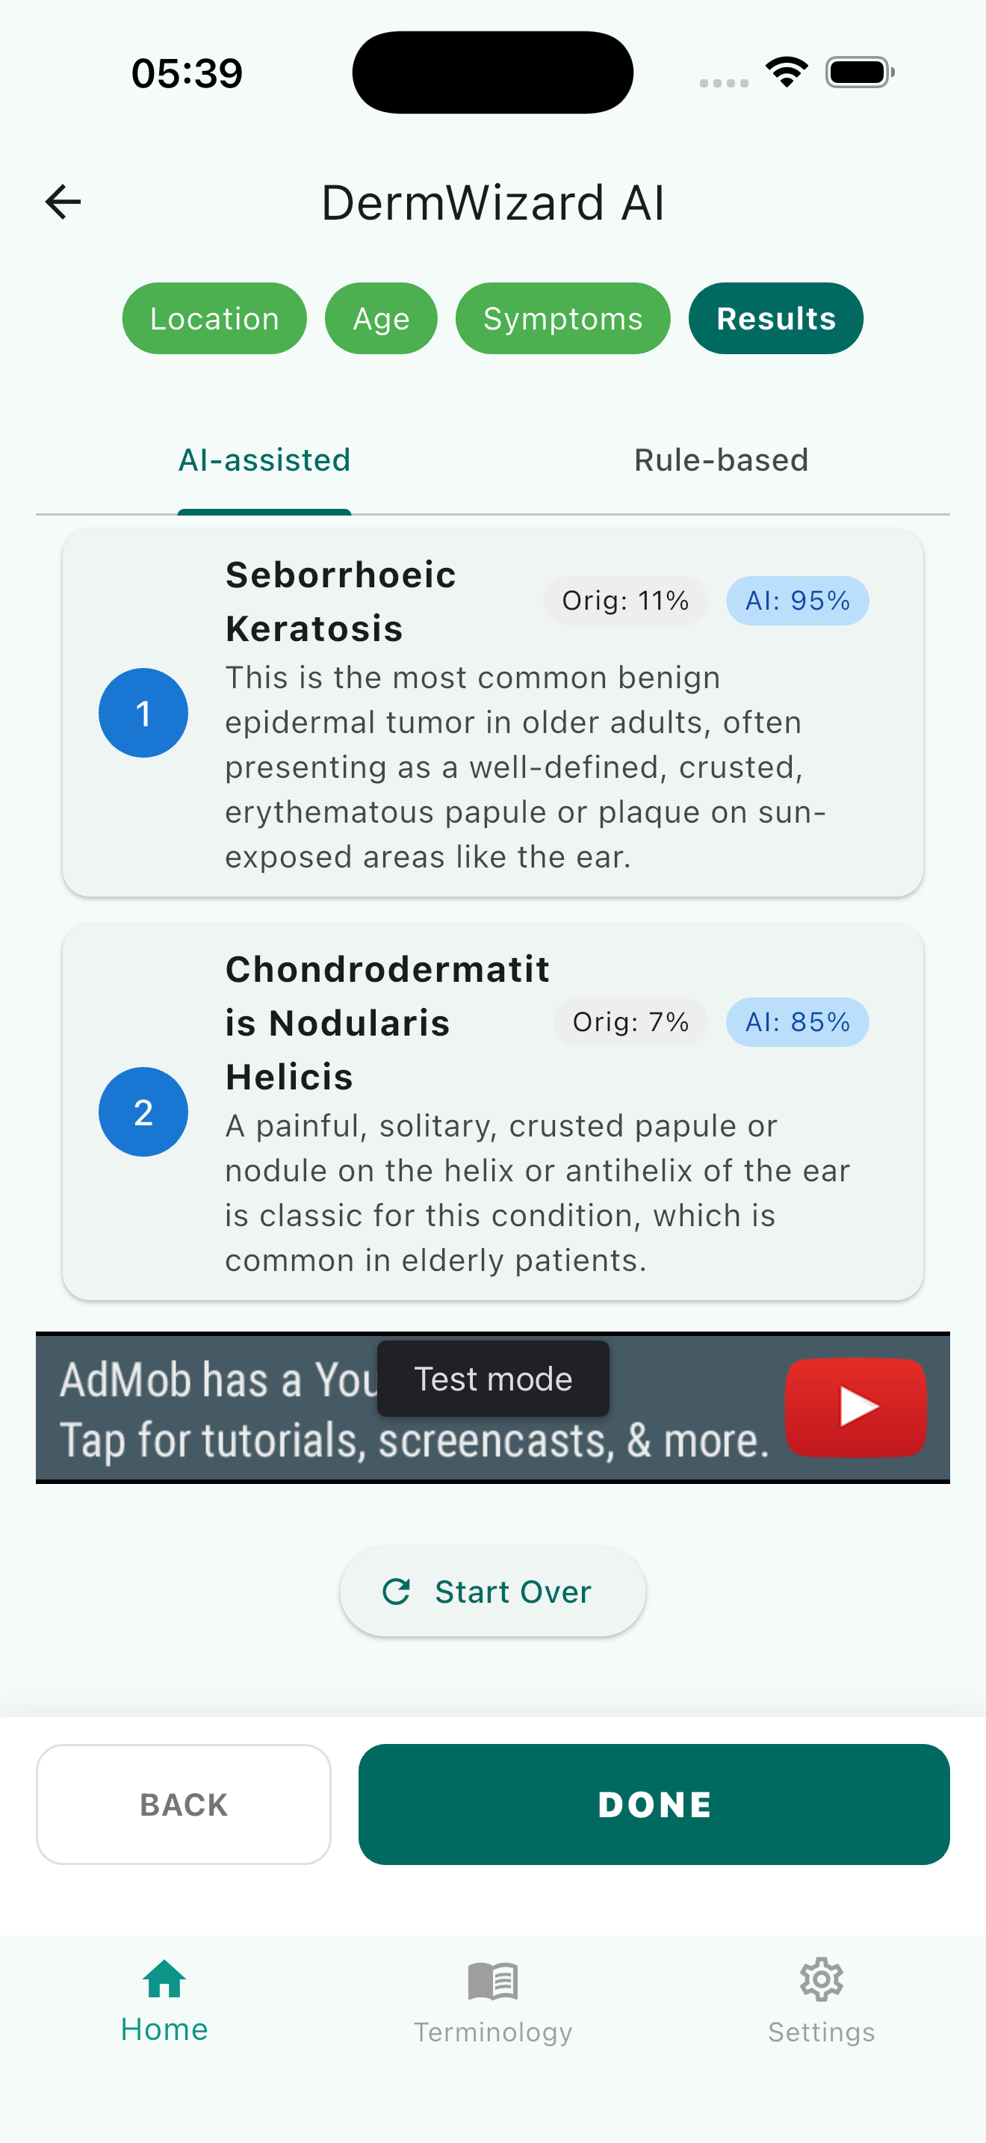This screenshot has width=986, height=2143.
Task: Select the AI-assisted tab
Action: 264,460
